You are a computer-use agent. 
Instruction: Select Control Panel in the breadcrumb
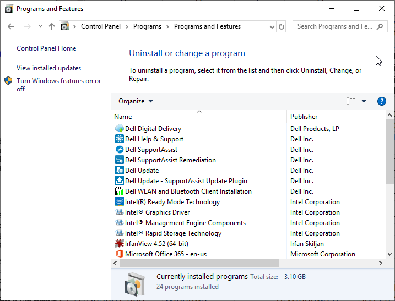101,26
